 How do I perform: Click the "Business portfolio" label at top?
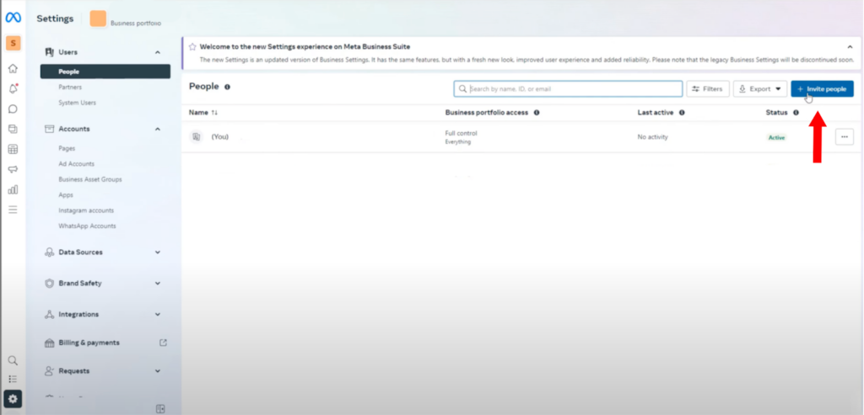[x=136, y=24]
